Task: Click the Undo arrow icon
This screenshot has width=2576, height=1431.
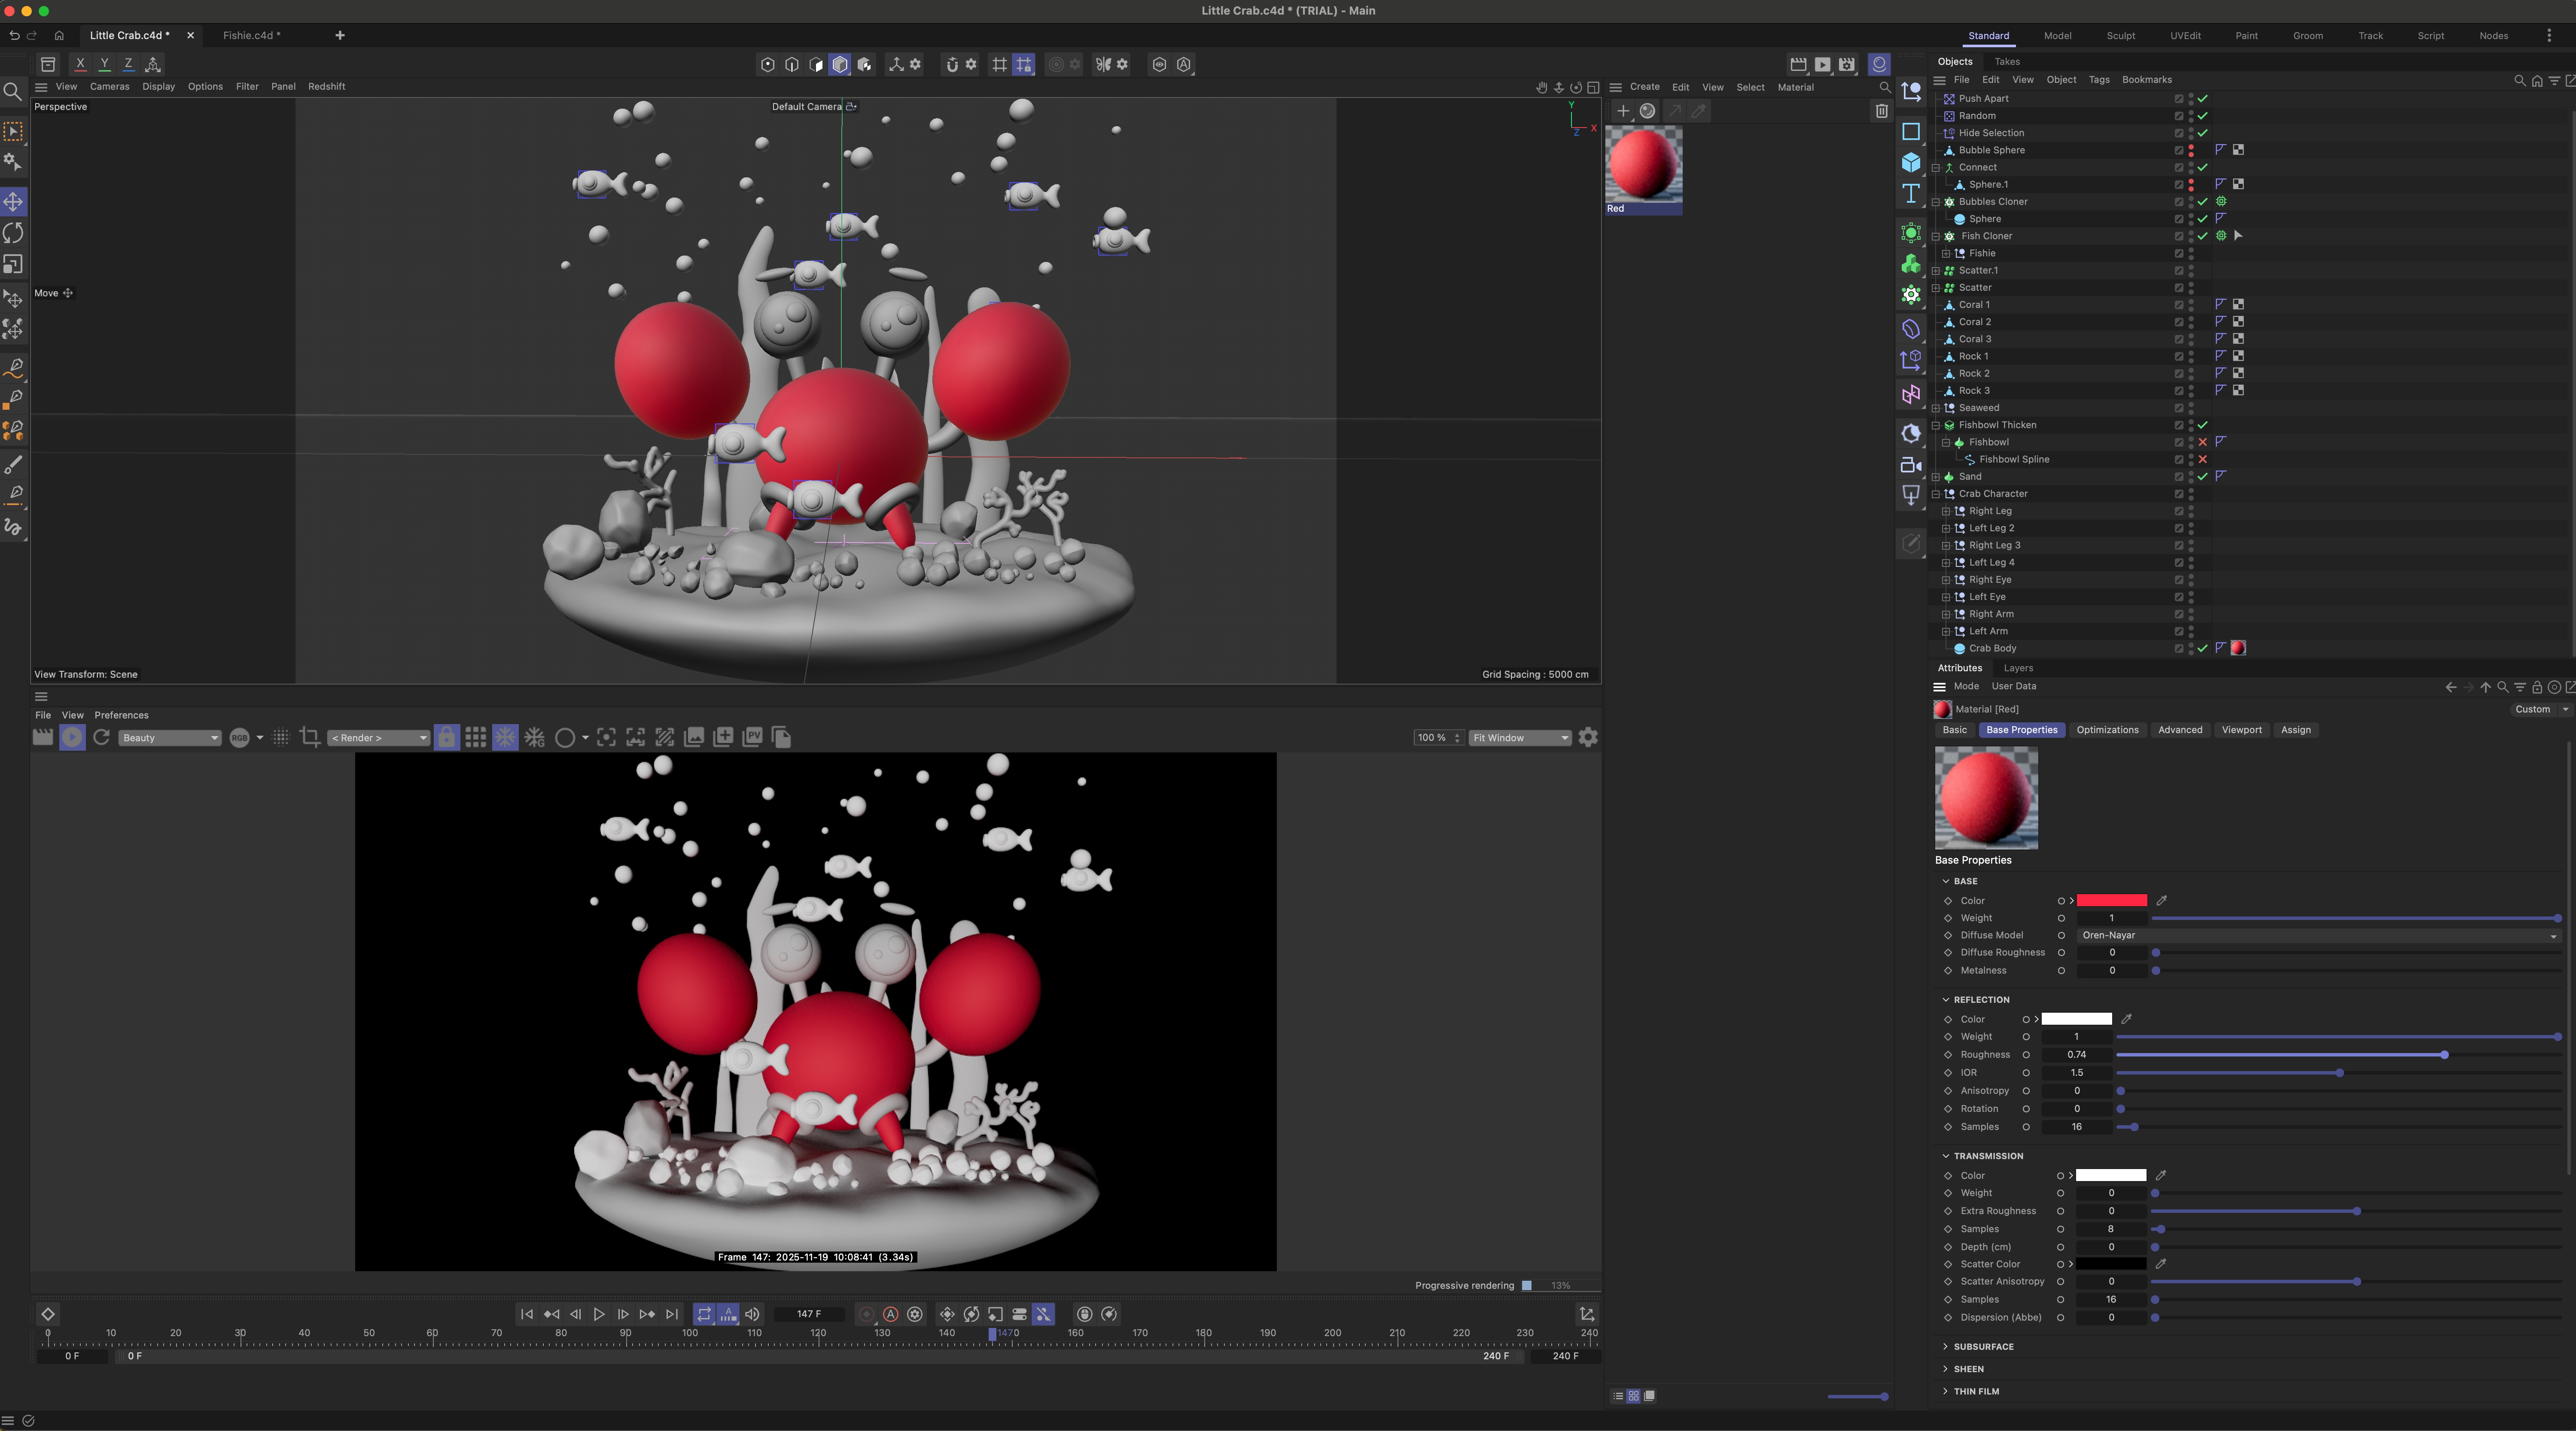Action: tap(14, 35)
